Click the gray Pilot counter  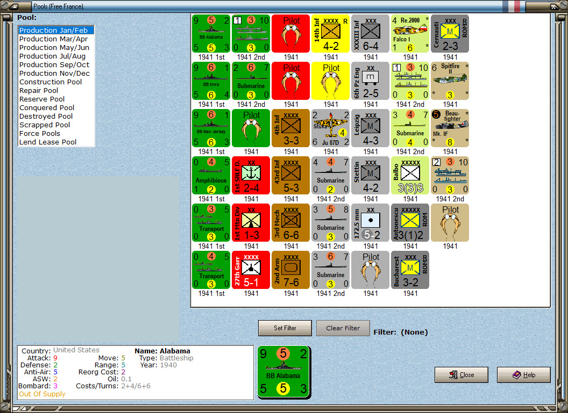click(371, 270)
